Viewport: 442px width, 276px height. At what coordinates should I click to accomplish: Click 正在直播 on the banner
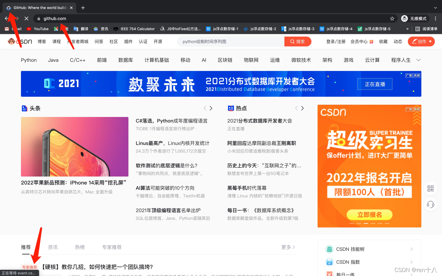[375, 84]
